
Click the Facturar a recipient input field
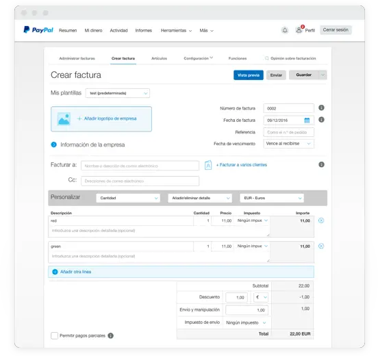coord(140,166)
